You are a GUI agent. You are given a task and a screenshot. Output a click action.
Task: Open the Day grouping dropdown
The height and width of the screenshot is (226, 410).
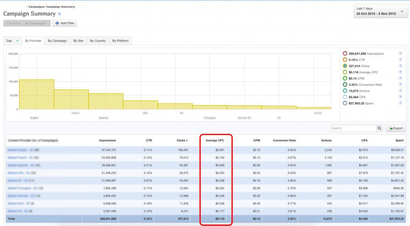pyautogui.click(x=12, y=41)
